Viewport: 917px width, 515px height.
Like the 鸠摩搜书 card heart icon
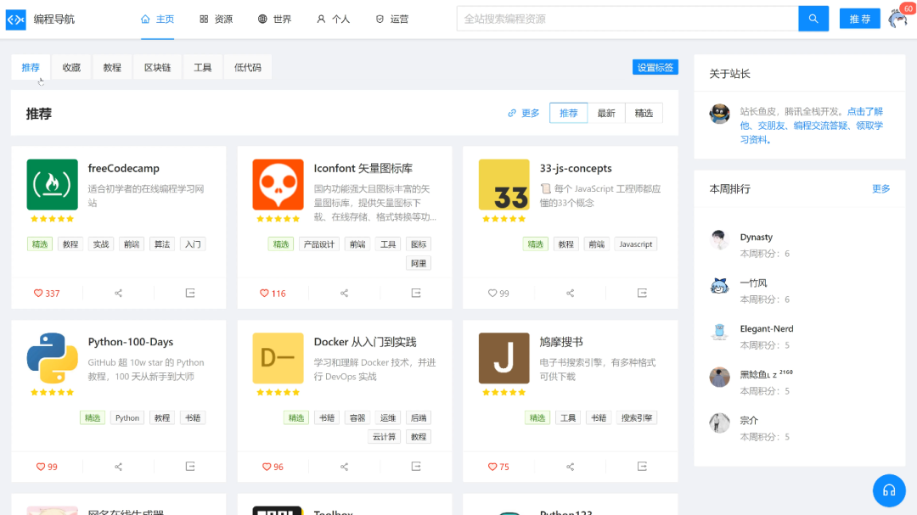[x=492, y=467]
